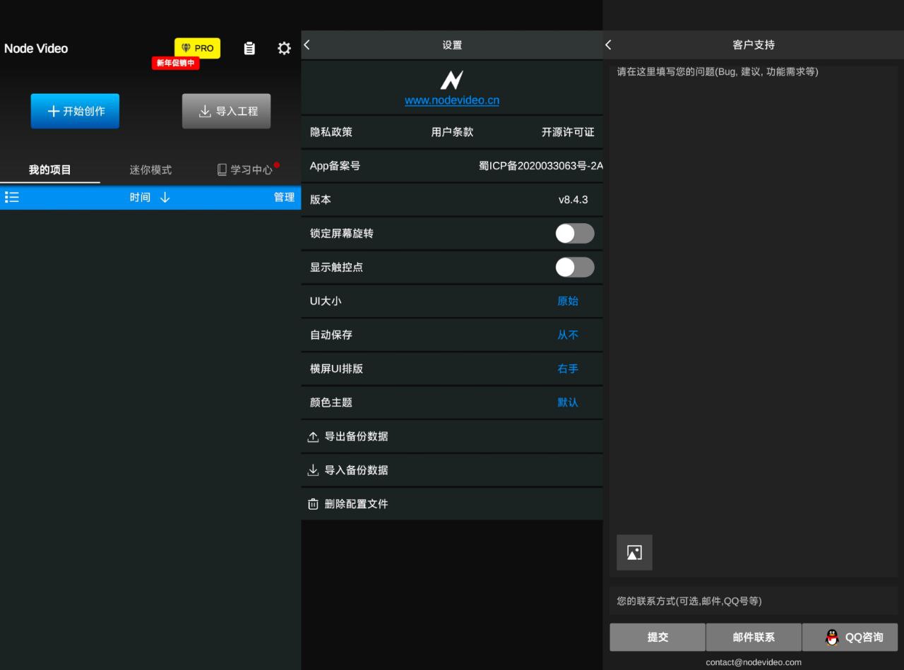The image size is (904, 670).
Task: Click the clipboard icon on the home screen
Action: [x=249, y=48]
